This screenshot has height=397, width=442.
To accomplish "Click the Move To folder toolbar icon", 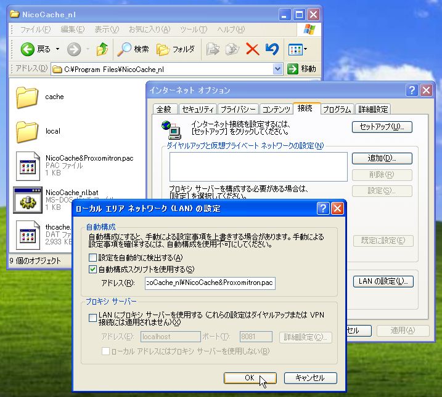I will tap(213, 49).
